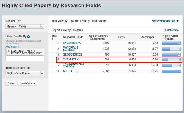Open the GEOSCIENCES research field
Screen dimensions: 184x113
[73, 54]
